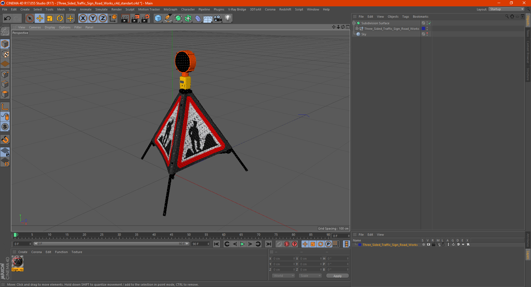The width and height of the screenshot is (531, 287).
Task: Toggle layer Solo for Three_Sided_Traffic_Sign layer
Action: [423, 245]
